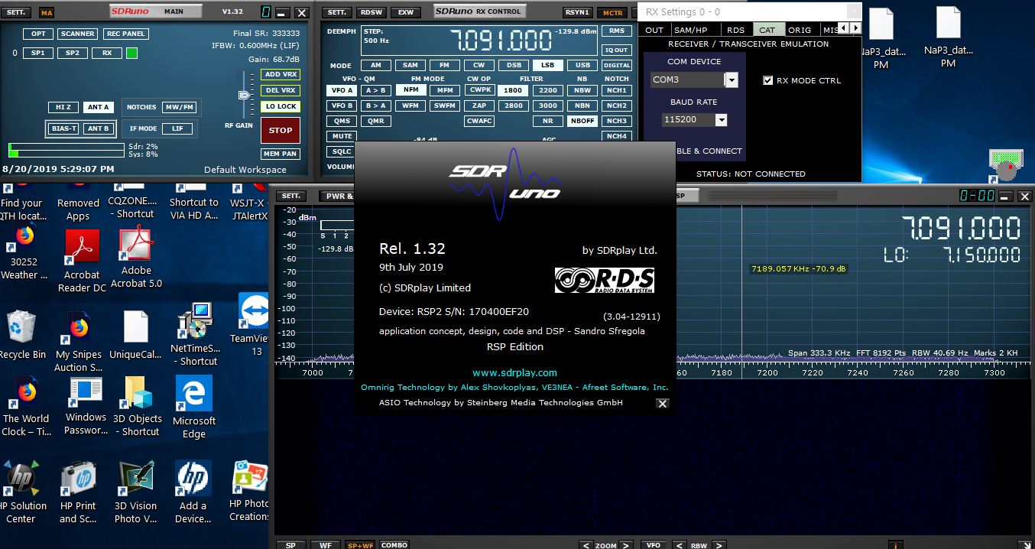Open the MEM PAN panel

tap(281, 154)
